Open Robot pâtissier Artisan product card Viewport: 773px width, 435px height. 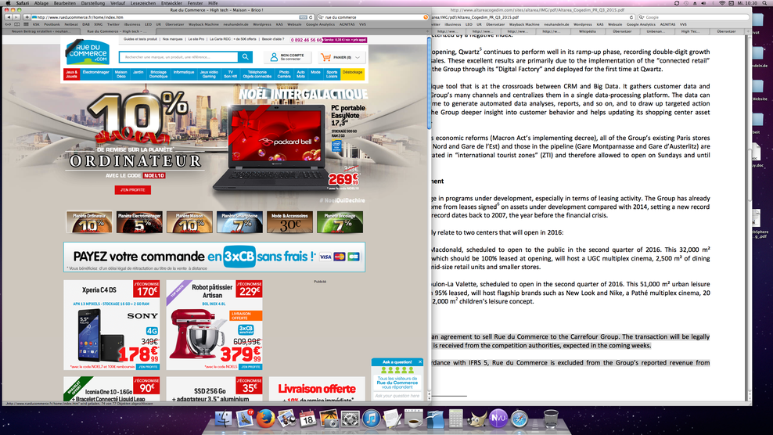click(x=214, y=325)
